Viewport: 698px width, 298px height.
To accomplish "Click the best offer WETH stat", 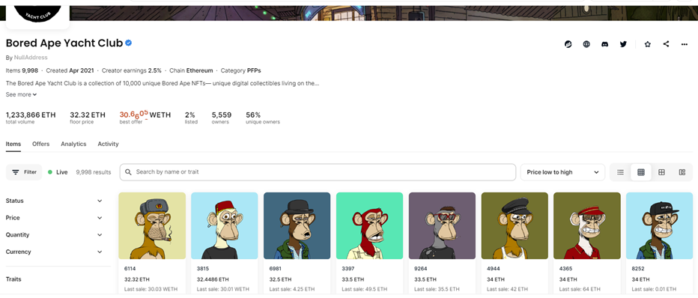I will tap(145, 117).
